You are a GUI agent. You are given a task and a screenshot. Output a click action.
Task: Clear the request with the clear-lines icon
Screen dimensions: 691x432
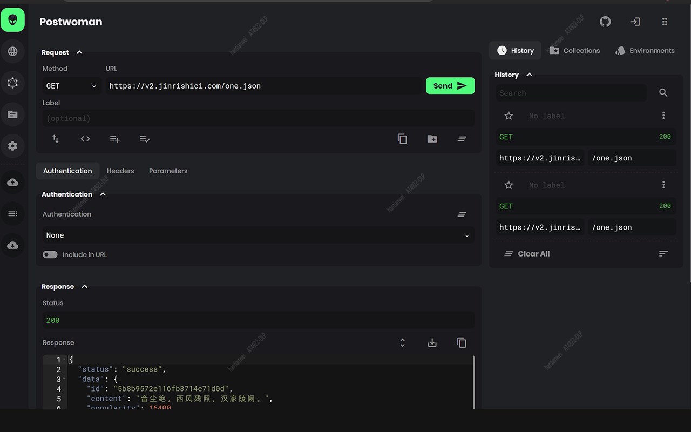coord(462,139)
